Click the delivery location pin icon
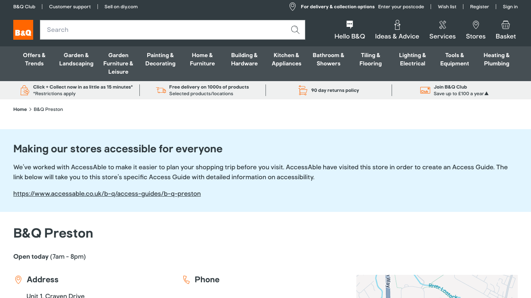531x298 pixels. coord(292,7)
